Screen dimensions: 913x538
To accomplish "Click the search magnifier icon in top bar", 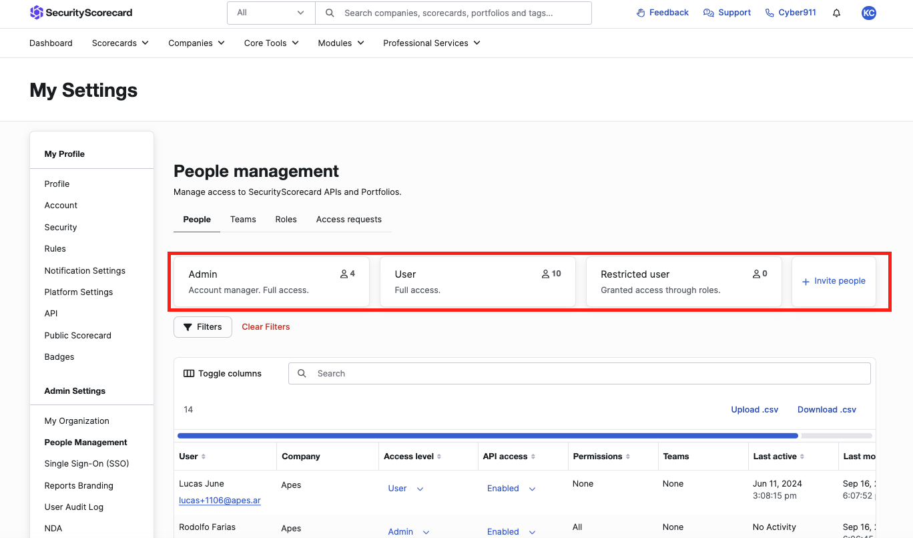I will [x=330, y=13].
